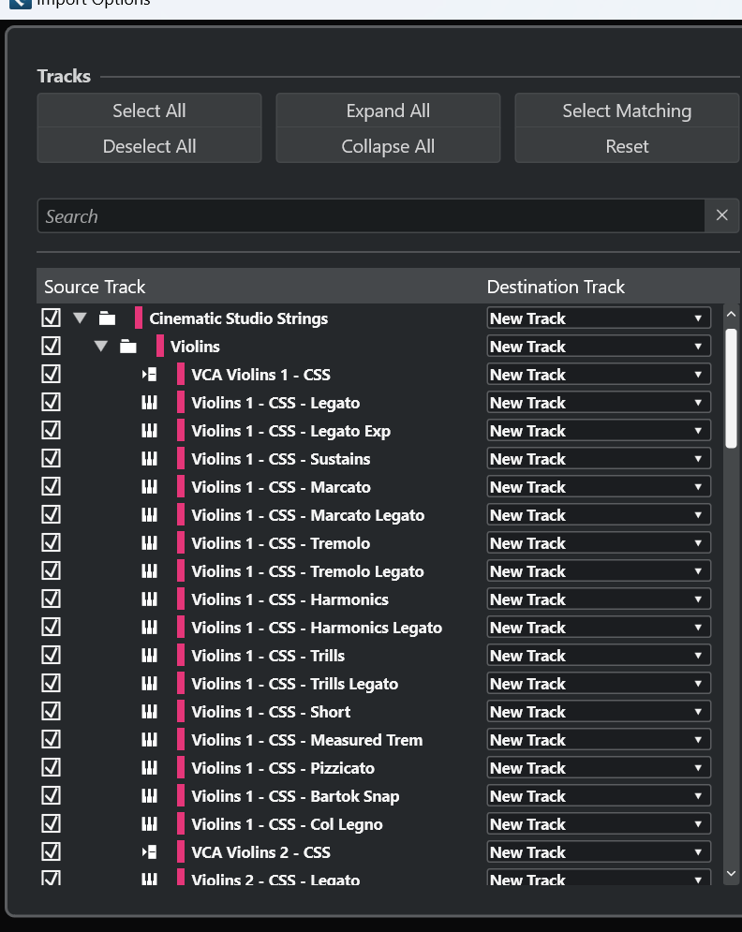
Task: Click the pink color strip of VCA Violins 1 - CSS
Action: click(x=181, y=375)
